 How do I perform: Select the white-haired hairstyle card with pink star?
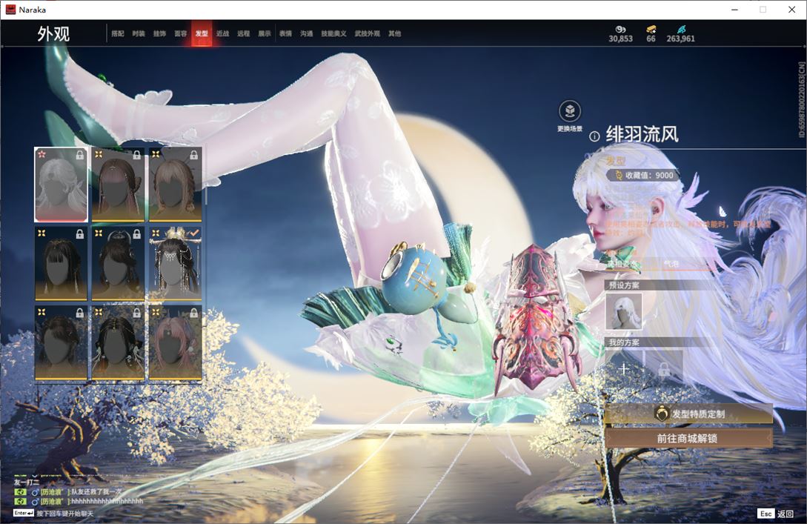(x=61, y=185)
